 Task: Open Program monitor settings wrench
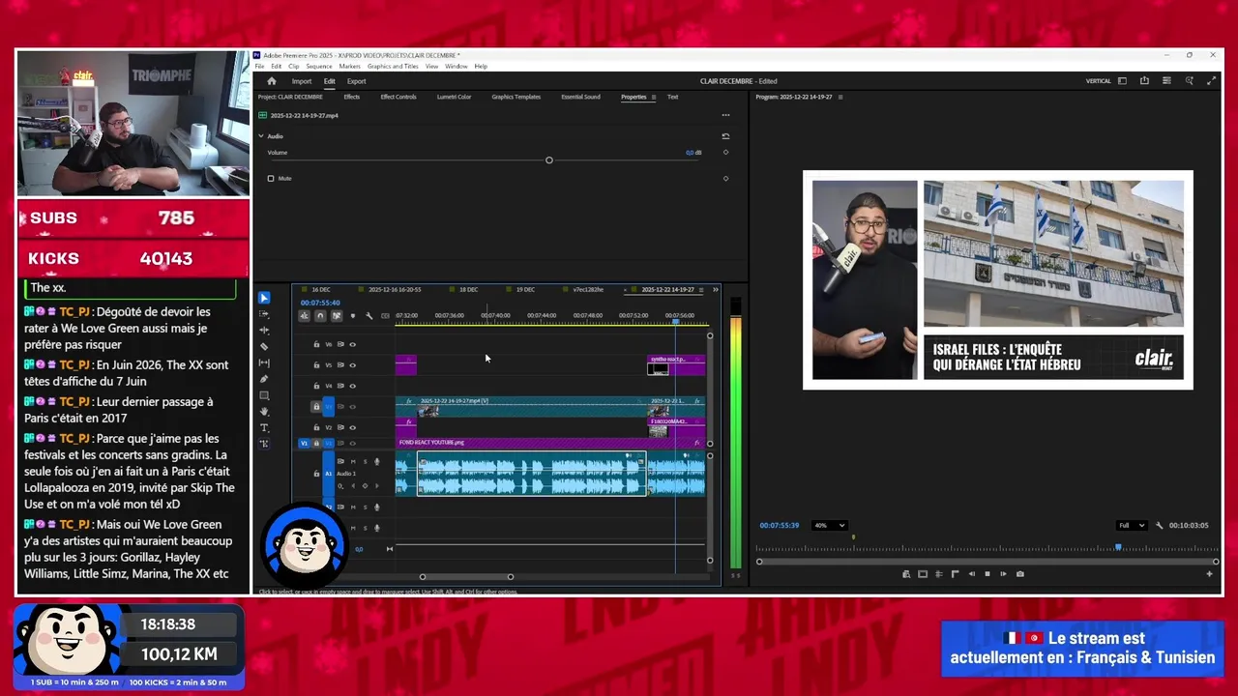1159,526
